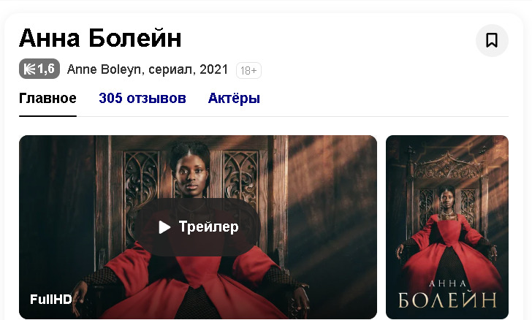Viewport: 532px width, 320px height.
Task: Click the Kinopoisk logo in the rating badge
Action: (x=29, y=69)
